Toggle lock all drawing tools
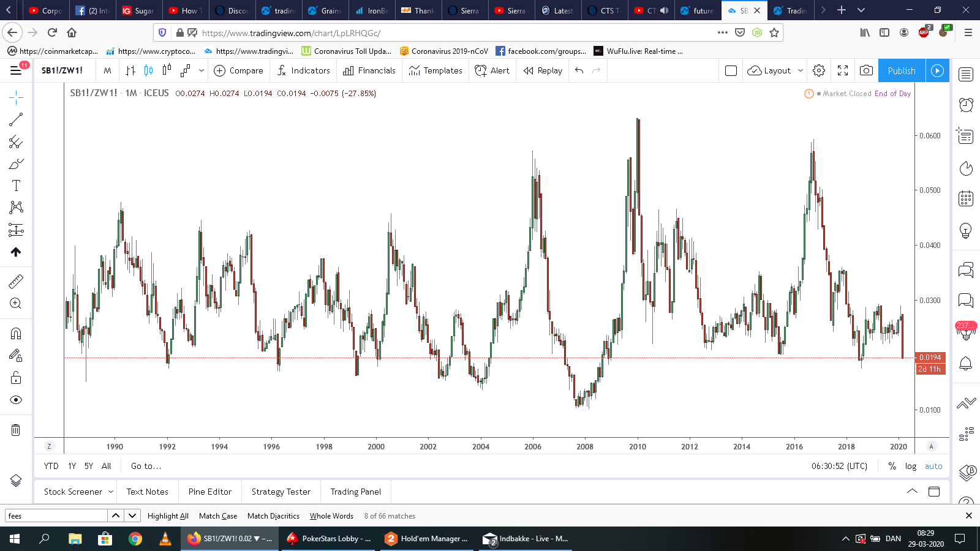This screenshot has width=980, height=551. tap(16, 378)
